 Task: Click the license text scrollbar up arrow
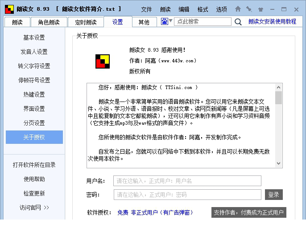click(278, 87)
